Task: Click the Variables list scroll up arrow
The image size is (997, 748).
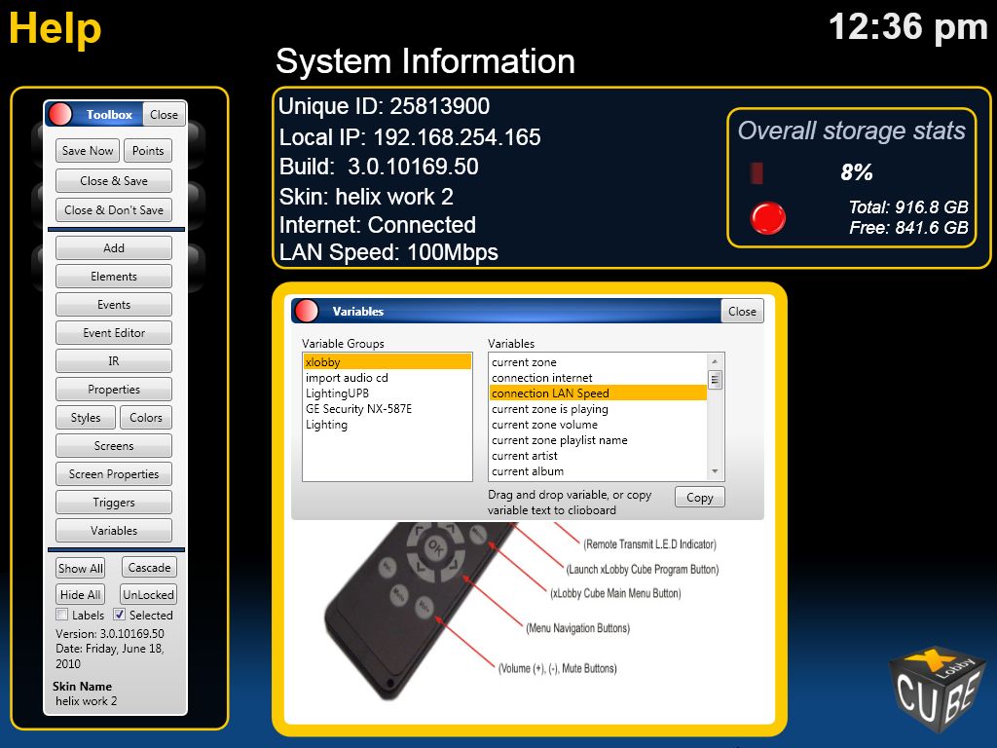Action: 715,362
